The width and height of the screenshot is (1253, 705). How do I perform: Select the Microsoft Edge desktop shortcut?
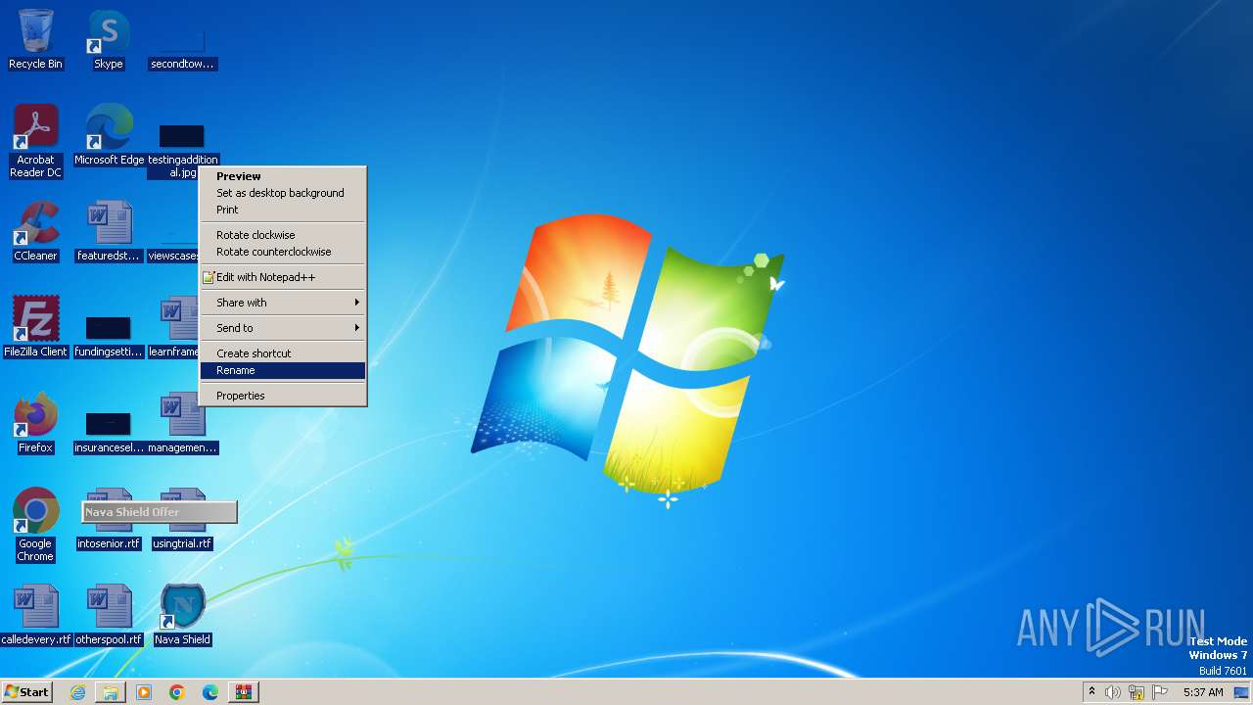109,135
